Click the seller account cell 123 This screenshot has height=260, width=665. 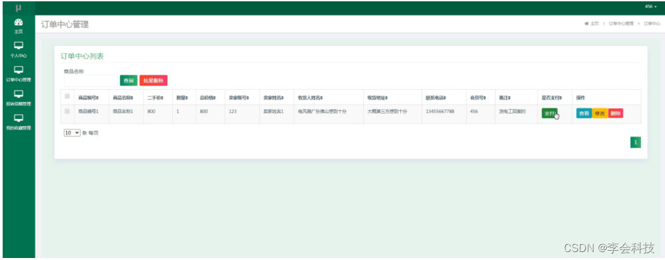coord(232,112)
